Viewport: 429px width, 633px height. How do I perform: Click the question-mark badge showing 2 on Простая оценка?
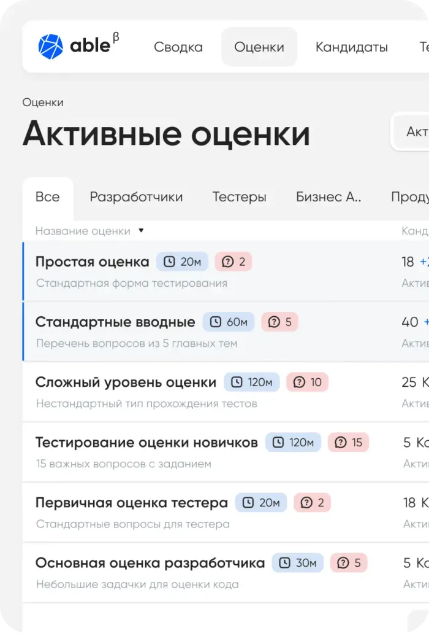(x=233, y=262)
